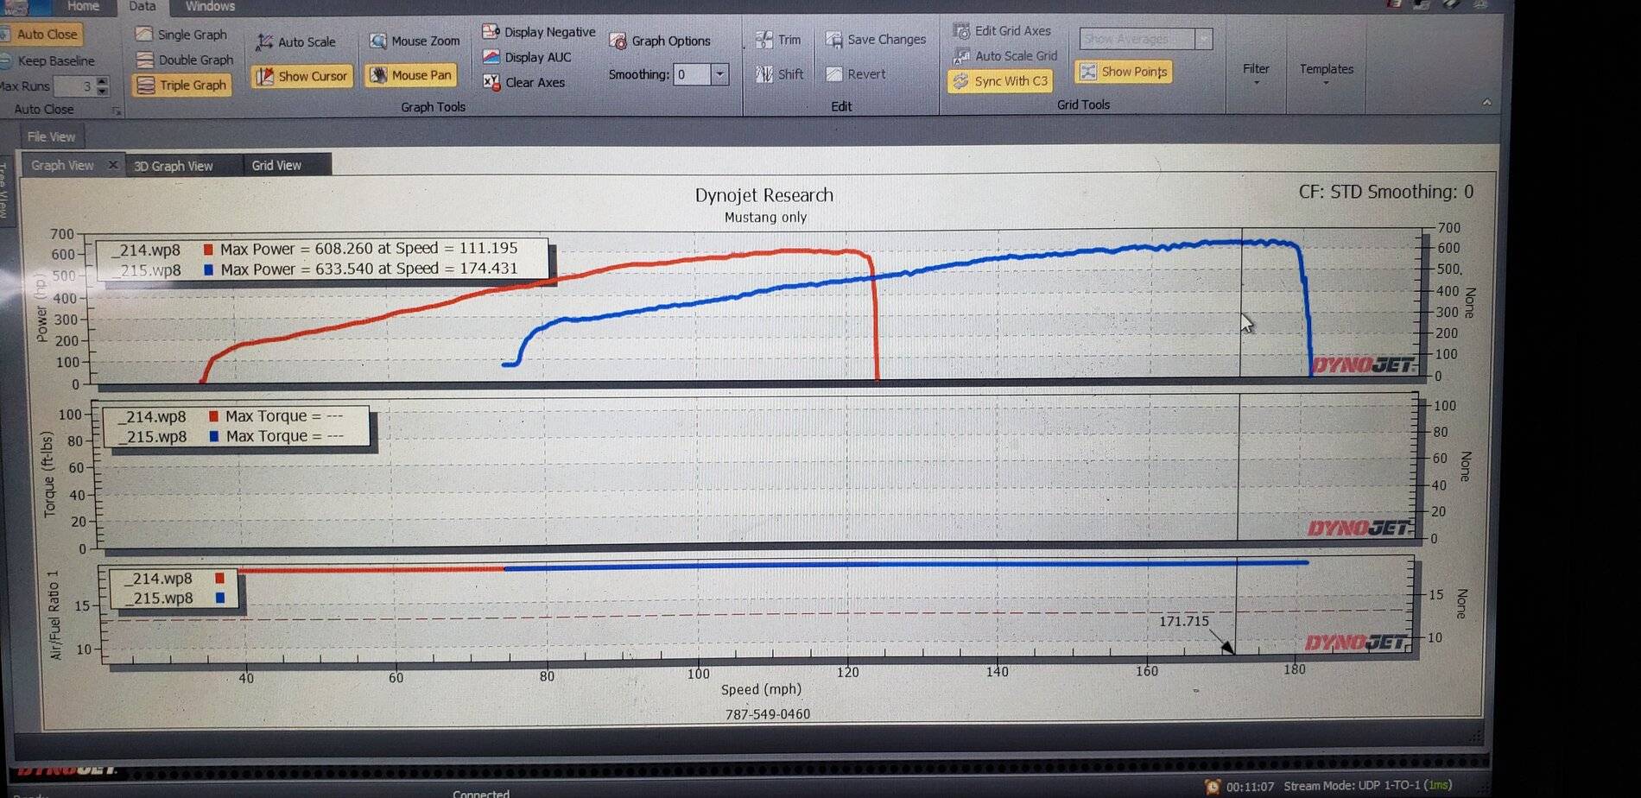
Task: Open the Smoothing value dropdown
Action: [x=719, y=74]
